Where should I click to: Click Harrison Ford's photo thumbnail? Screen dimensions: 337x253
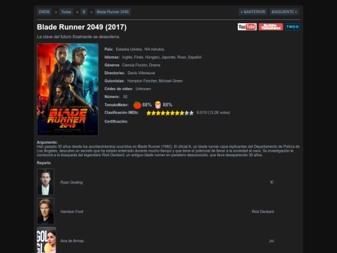pyautogui.click(x=46, y=211)
